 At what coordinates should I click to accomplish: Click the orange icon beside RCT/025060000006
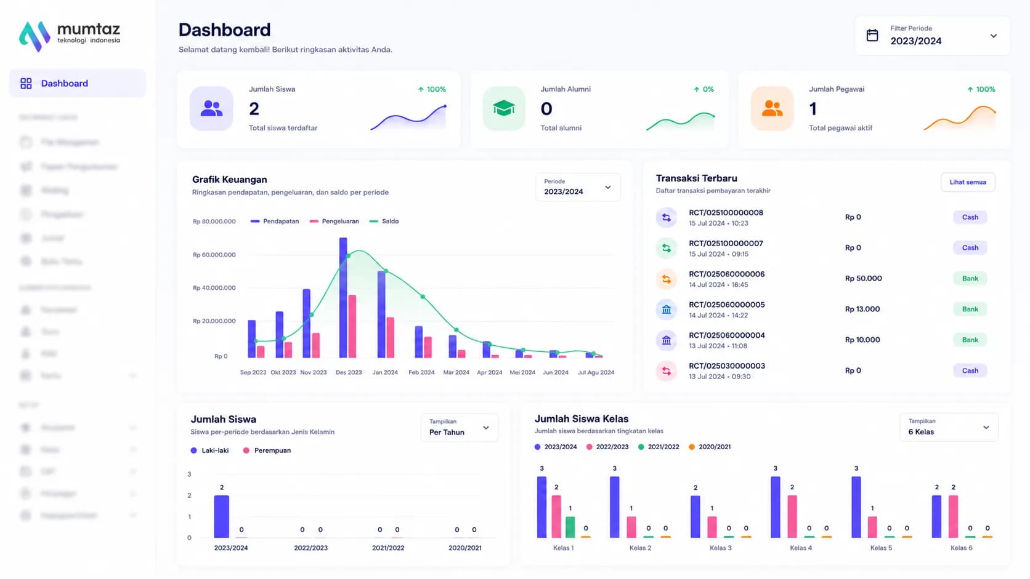click(x=666, y=279)
